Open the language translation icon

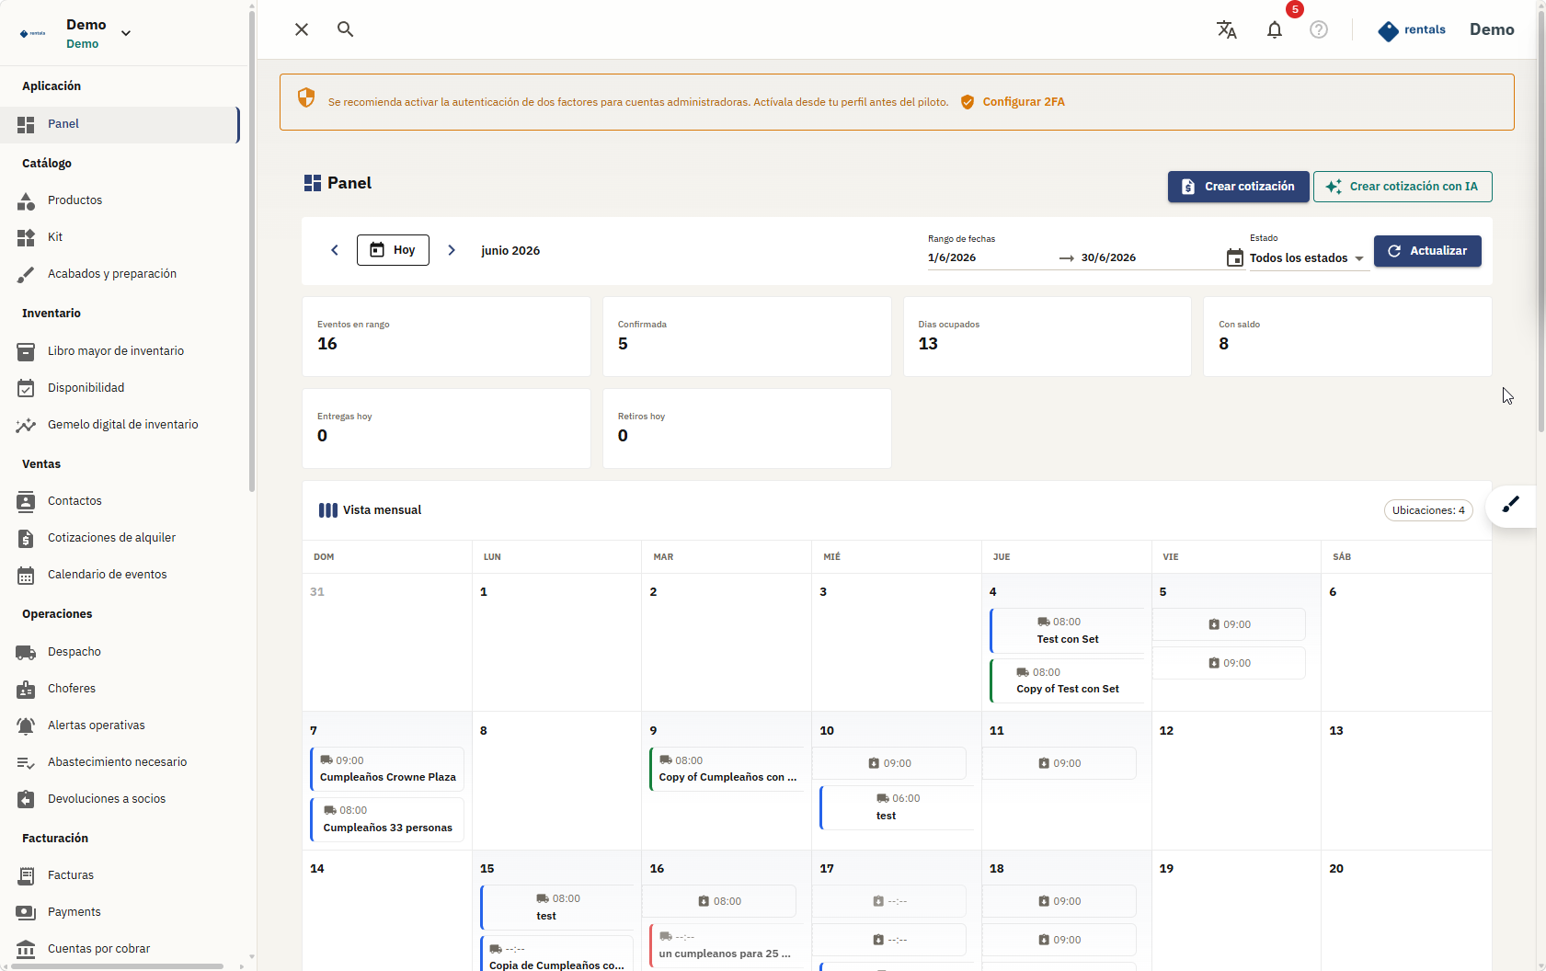point(1227,29)
